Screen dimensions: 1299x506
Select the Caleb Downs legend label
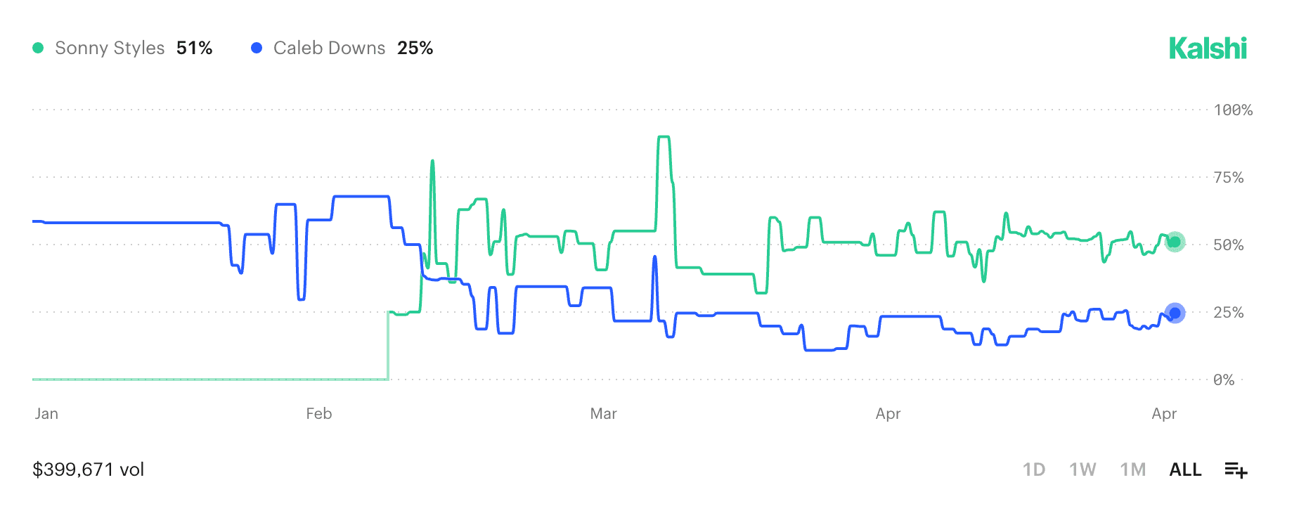(329, 48)
